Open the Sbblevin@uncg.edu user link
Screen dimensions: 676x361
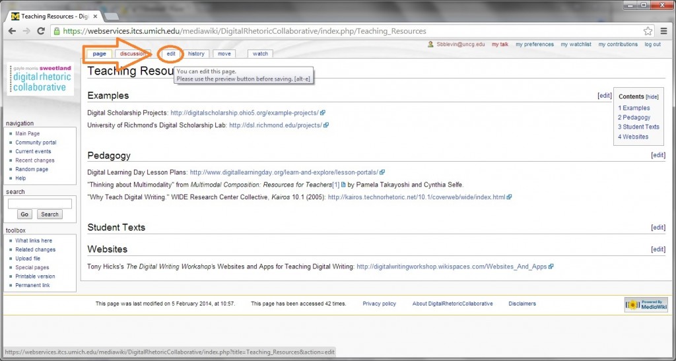click(x=460, y=44)
